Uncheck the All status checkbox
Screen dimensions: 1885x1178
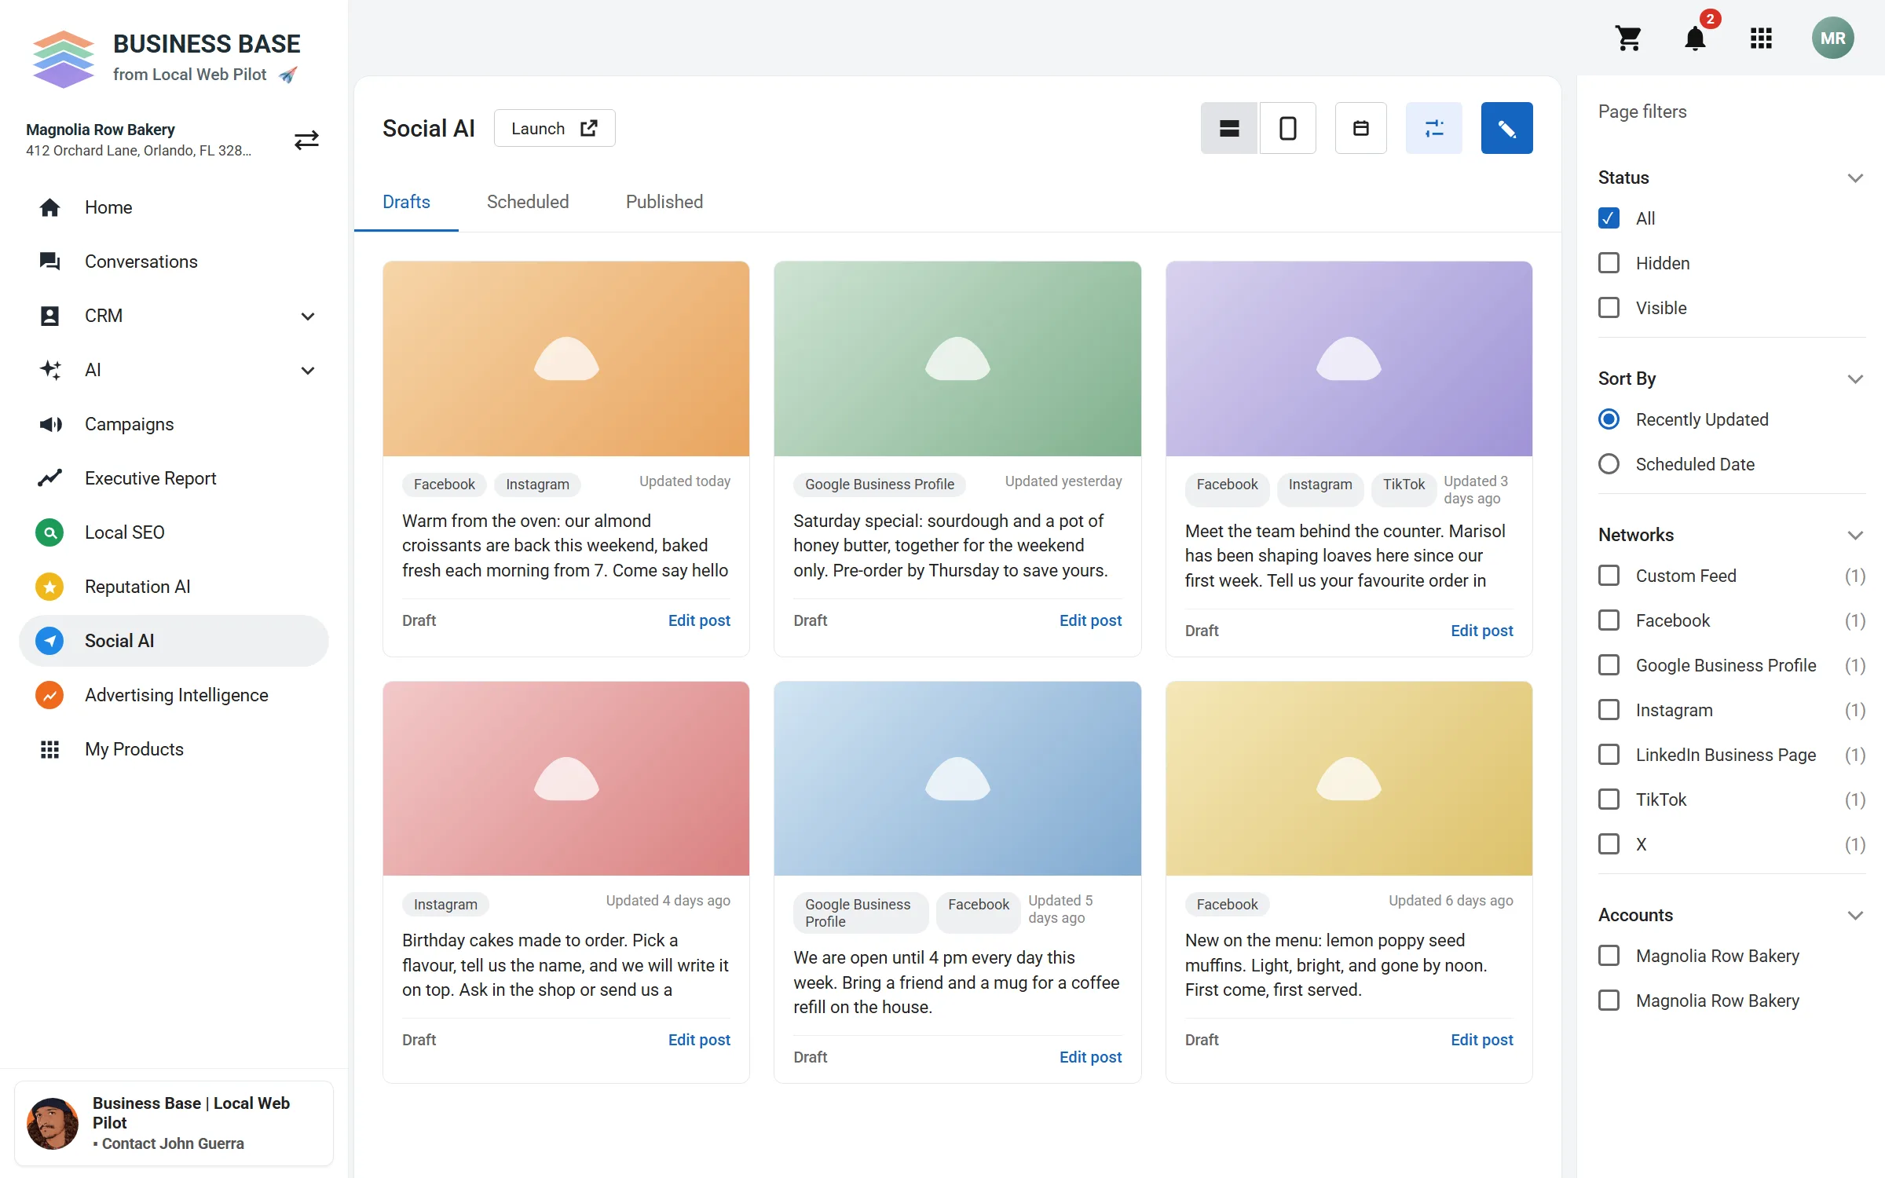tap(1609, 218)
